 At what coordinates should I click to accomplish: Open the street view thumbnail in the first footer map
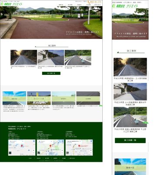(10, 153)
